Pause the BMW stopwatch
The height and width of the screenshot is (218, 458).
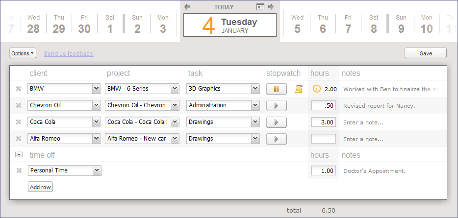(x=276, y=89)
